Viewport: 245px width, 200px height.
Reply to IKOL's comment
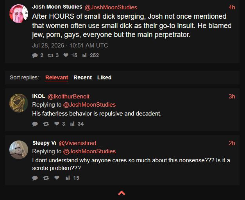coord(35,124)
